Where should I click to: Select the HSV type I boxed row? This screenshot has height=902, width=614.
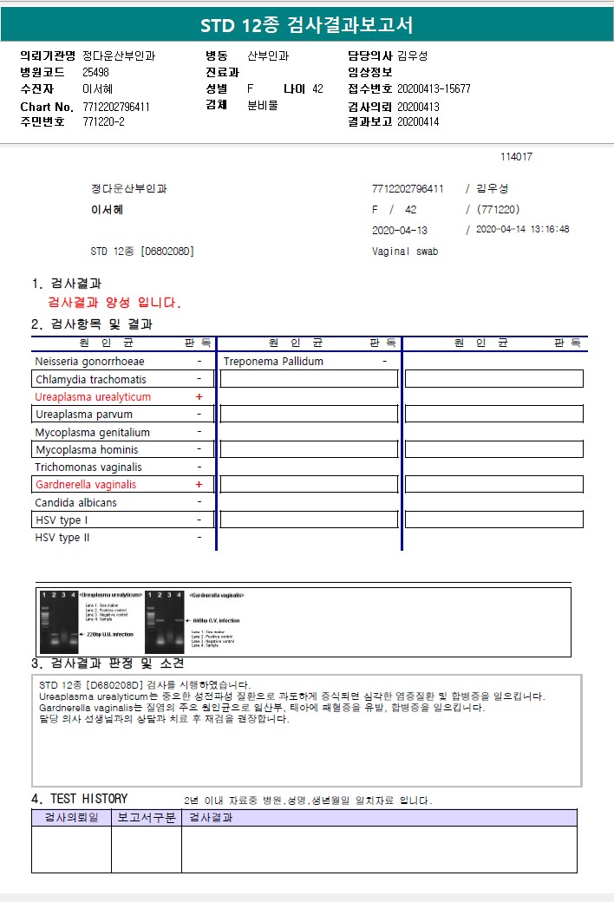[122, 520]
